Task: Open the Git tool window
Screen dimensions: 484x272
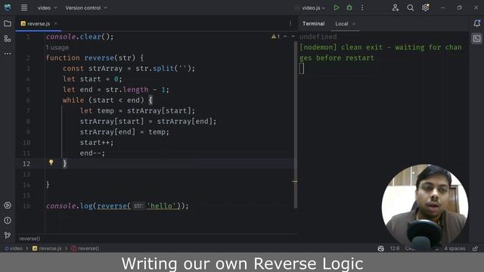Action: 8,235
